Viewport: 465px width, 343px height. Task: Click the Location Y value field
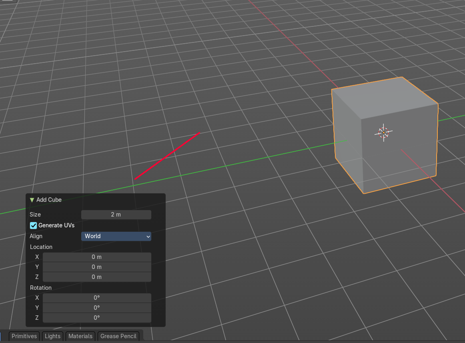click(x=97, y=267)
